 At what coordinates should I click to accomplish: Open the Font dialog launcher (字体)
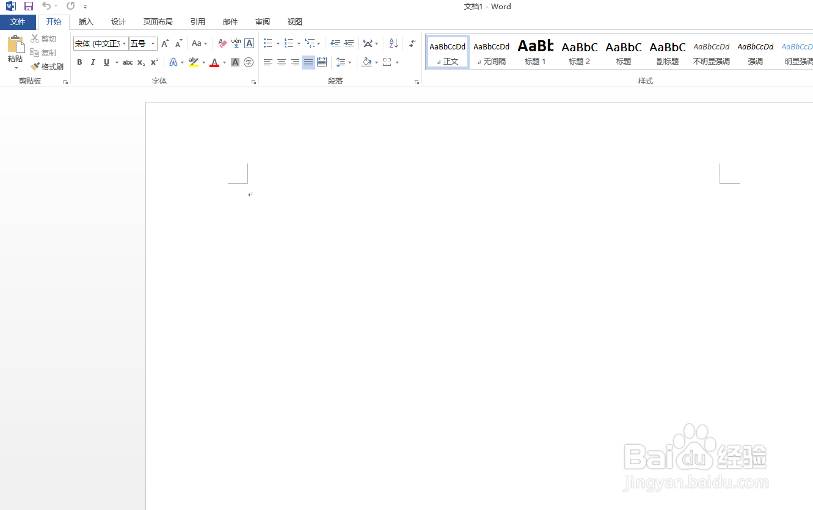click(253, 81)
